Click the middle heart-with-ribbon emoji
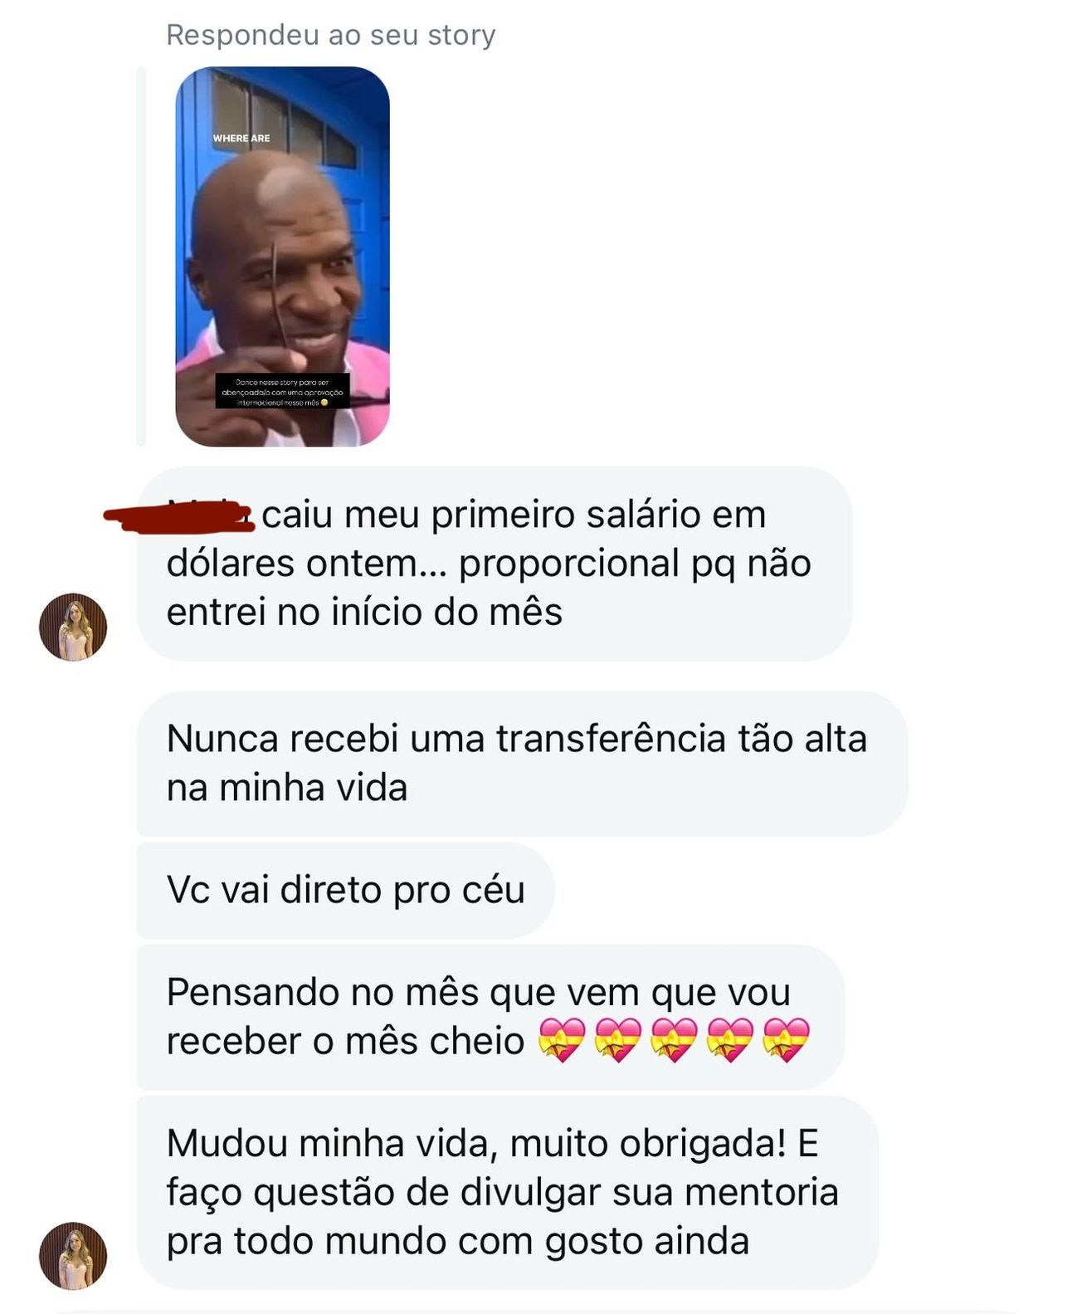Screen dimensions: 1072x1314 coord(674,1040)
